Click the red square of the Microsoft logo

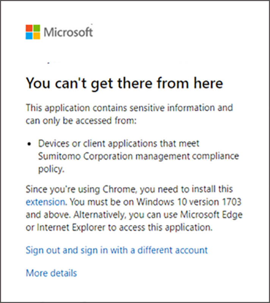point(29,28)
